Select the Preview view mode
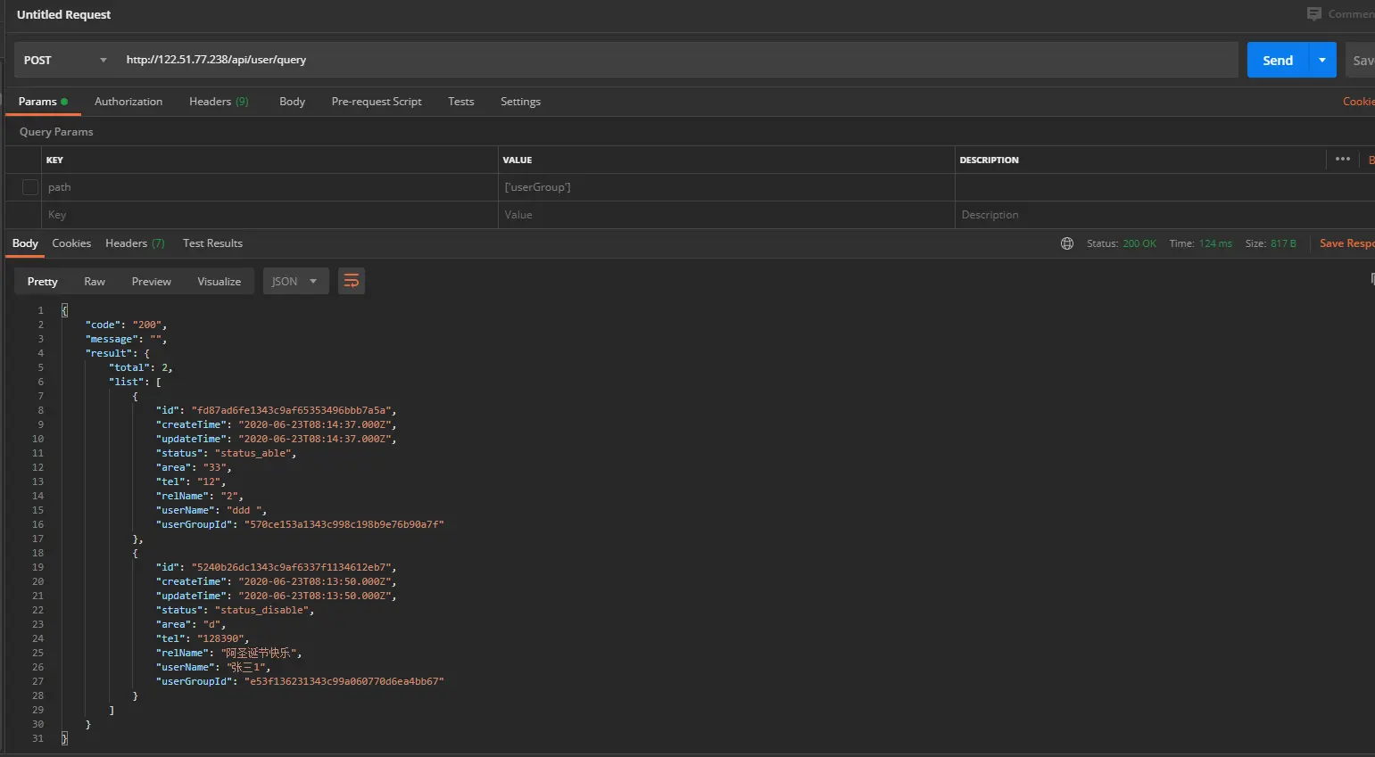The width and height of the screenshot is (1375, 757). [x=152, y=281]
